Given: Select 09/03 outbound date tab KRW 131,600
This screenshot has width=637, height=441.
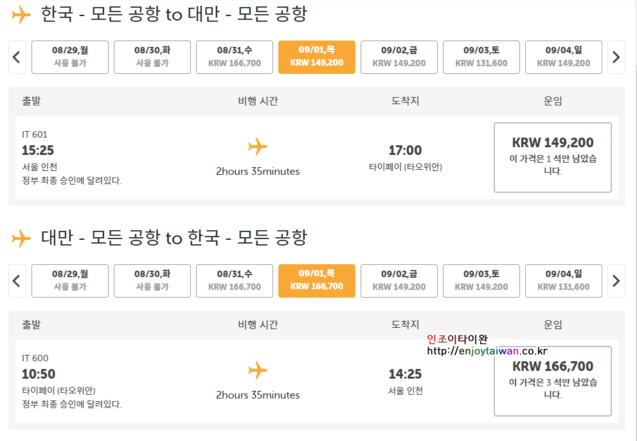Looking at the screenshot, I should pos(481,57).
